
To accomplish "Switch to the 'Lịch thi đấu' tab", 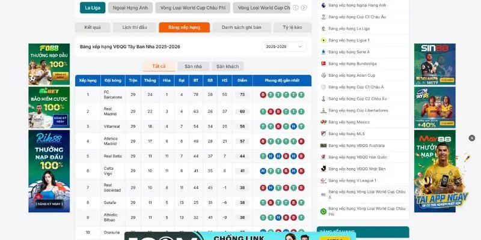I will (x=134, y=28).
